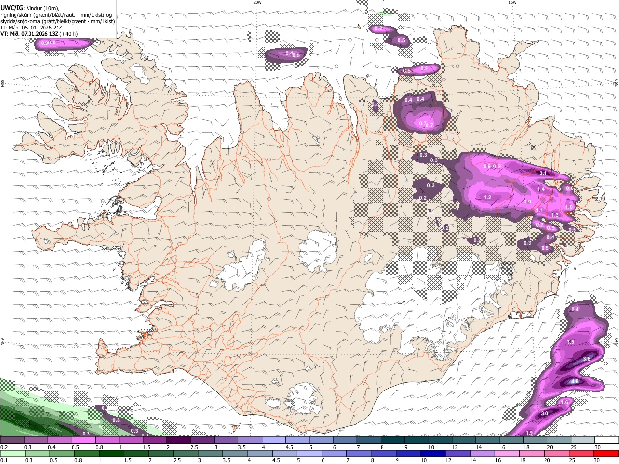This screenshot has width=619, height=464.
Task: Select the deep blue 10 rain legend swatch
Action: click(x=433, y=453)
